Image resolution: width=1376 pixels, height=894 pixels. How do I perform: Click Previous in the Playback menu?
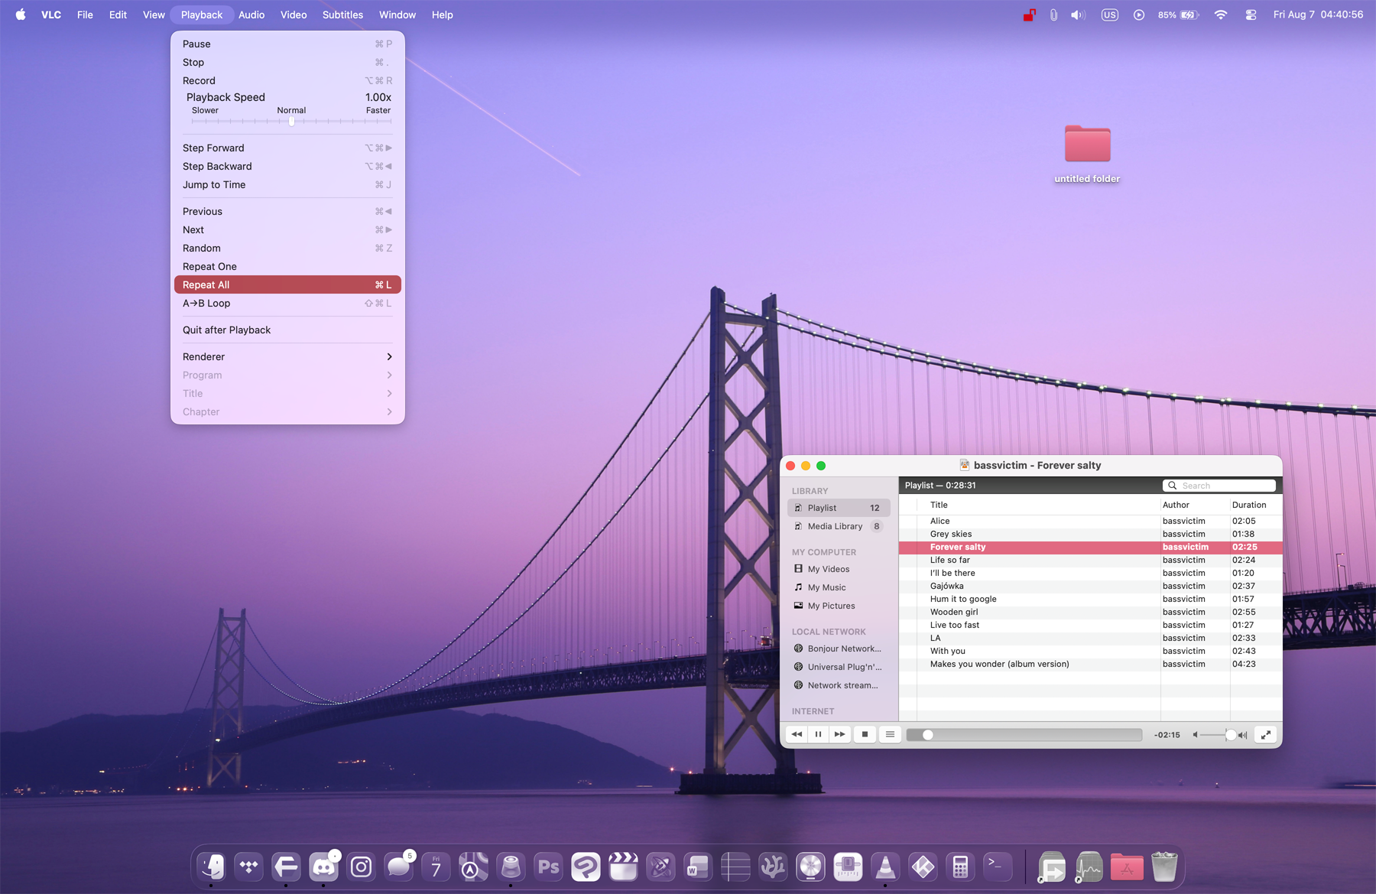(287, 211)
